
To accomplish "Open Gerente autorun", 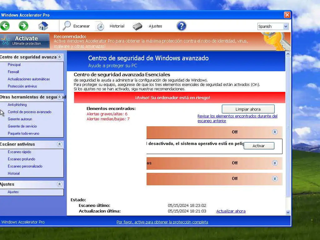I will [20, 119].
